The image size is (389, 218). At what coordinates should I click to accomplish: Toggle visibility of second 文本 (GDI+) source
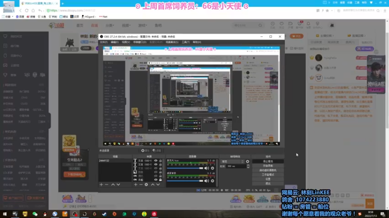[x=156, y=164]
